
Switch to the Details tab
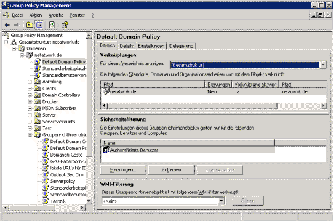point(127,46)
